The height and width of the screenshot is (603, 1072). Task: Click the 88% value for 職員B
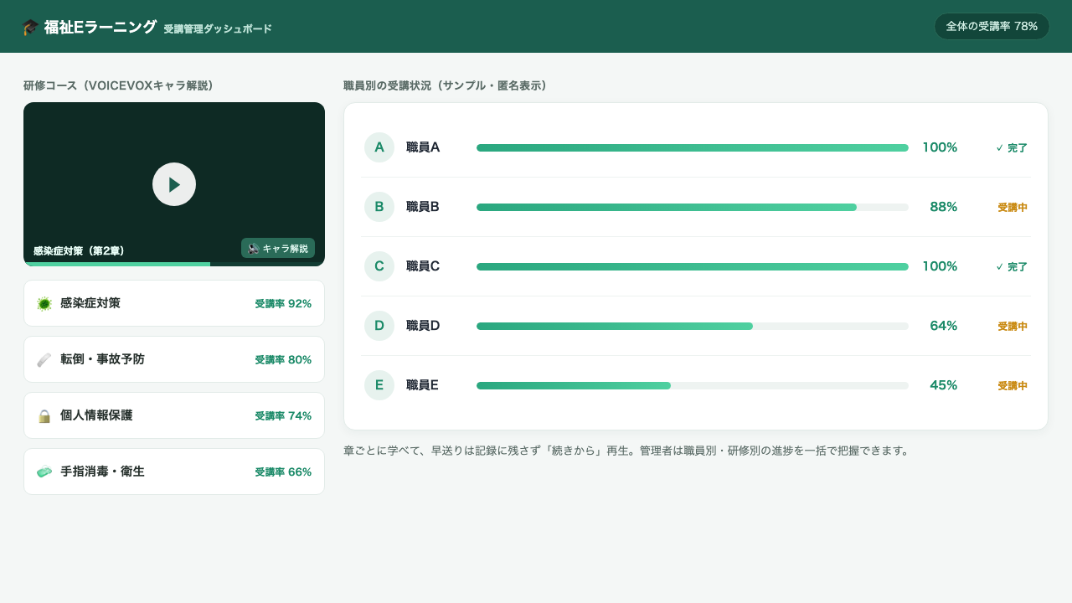[x=943, y=207]
